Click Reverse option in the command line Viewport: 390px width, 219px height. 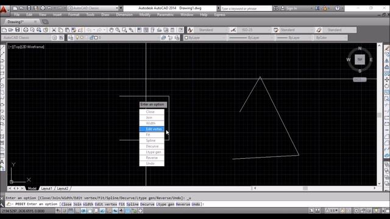(183, 204)
